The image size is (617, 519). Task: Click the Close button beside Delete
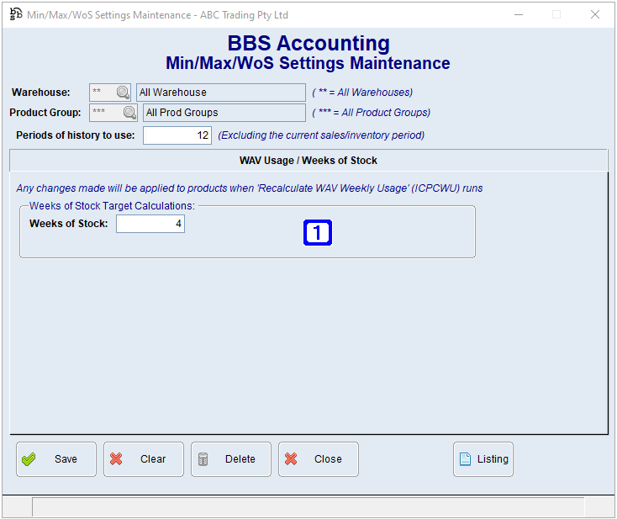click(x=319, y=459)
